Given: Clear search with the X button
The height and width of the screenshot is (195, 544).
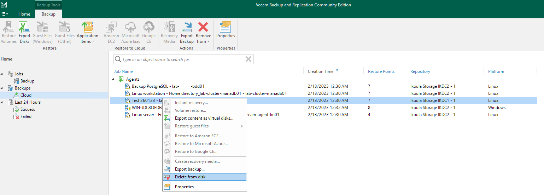Looking at the screenshot, I should click(248, 59).
